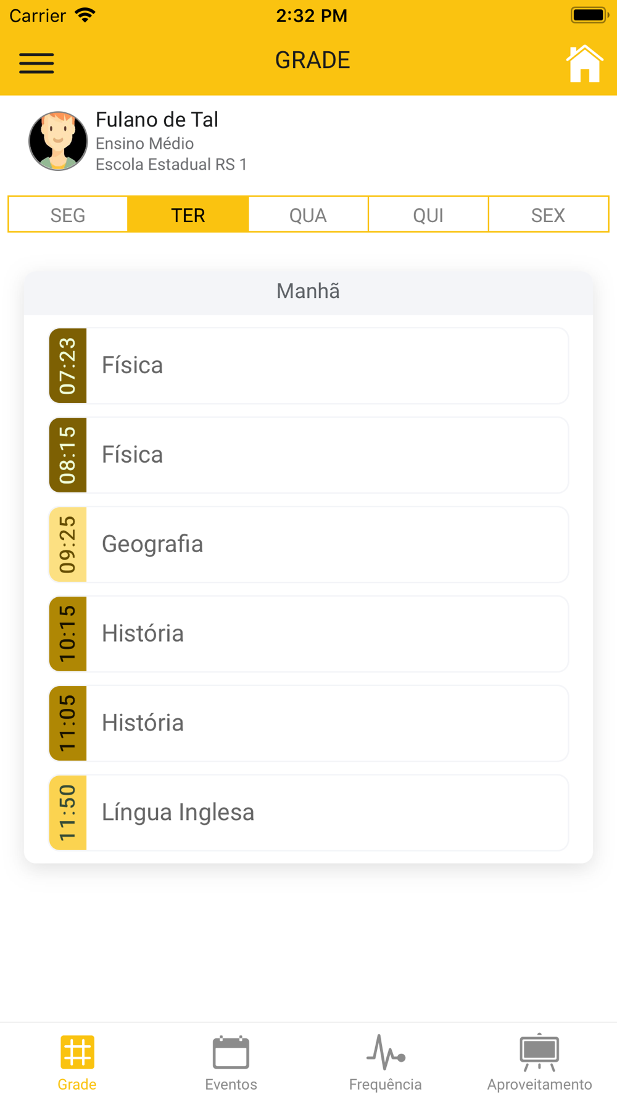Screen dimensions: 617x1097
Task: Tap the student avatar picture
Action: coord(58,141)
